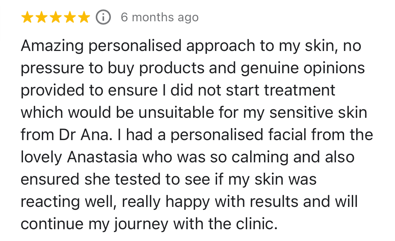
Task: Select the third (middle) rating star
Action: pos(56,17)
